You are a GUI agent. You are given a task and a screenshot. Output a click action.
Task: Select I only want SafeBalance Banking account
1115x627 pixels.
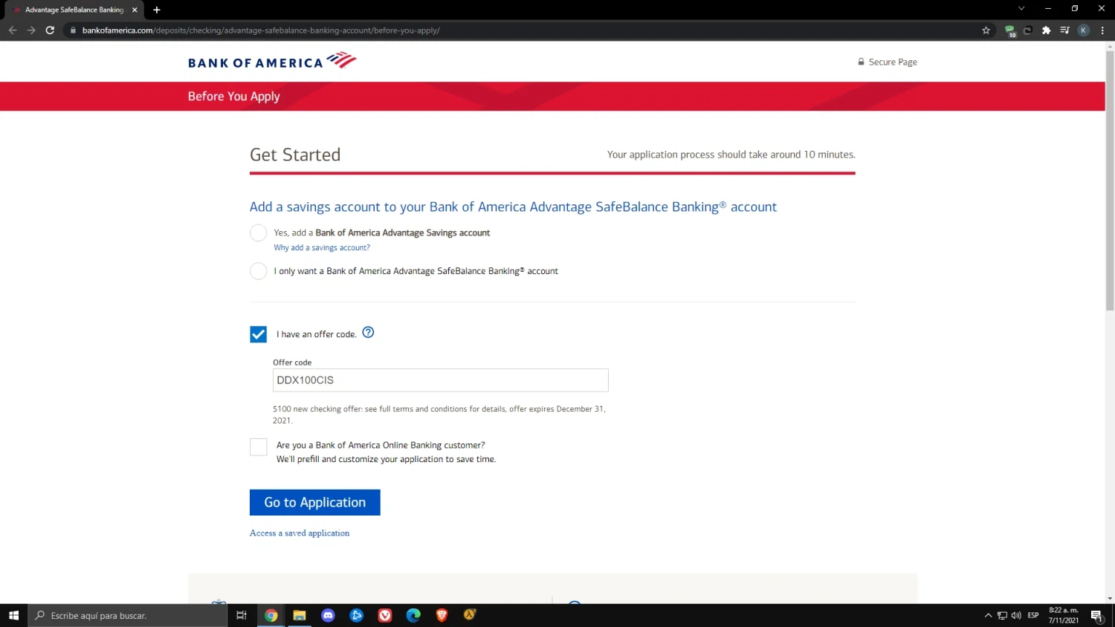pyautogui.click(x=258, y=271)
